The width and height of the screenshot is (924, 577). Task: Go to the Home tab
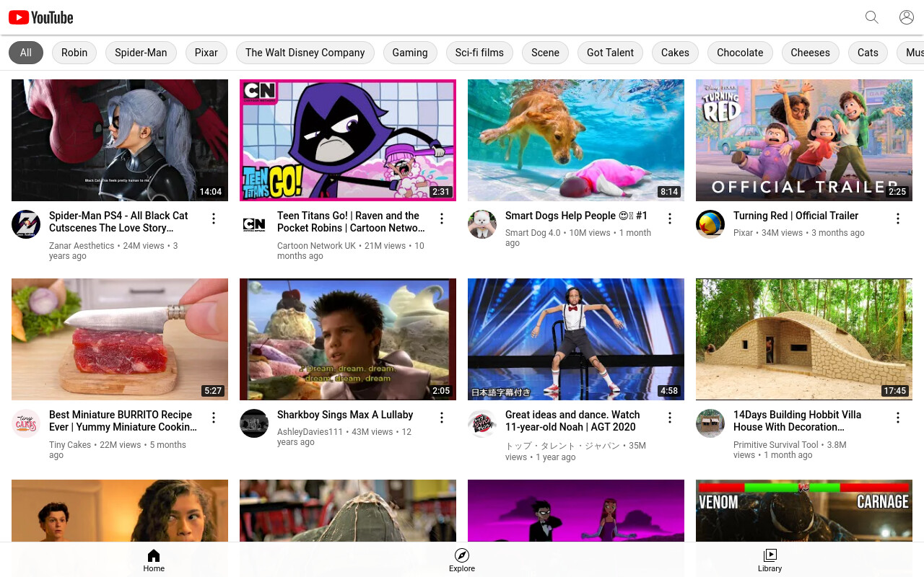[154, 560]
